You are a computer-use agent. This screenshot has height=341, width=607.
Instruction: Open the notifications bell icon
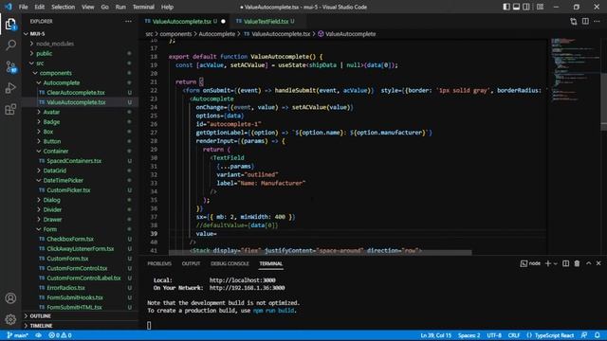pos(598,335)
